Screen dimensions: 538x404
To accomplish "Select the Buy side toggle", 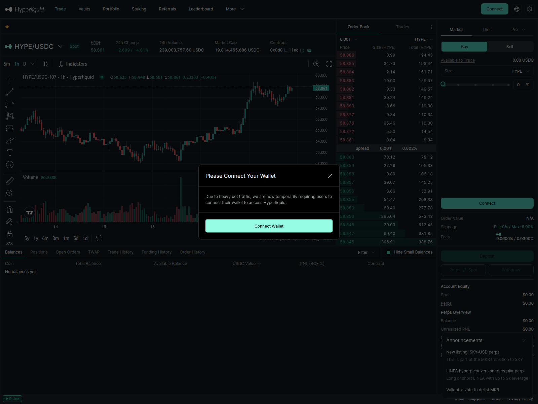I will pyautogui.click(x=464, y=47).
